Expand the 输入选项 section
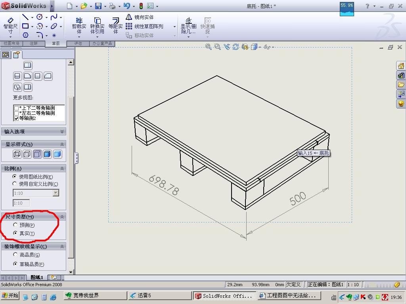 click(62, 131)
